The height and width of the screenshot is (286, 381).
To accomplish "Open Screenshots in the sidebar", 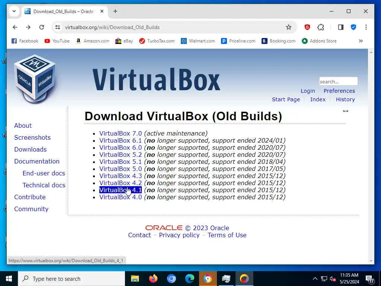I will (32, 137).
